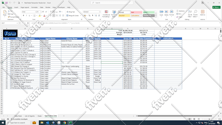The height and width of the screenshot is (125, 222).
Task: Open font color dropdown arrow
Action: (x=46, y=16)
